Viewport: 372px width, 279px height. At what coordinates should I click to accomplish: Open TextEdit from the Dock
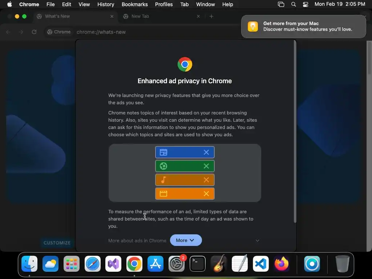240,264
